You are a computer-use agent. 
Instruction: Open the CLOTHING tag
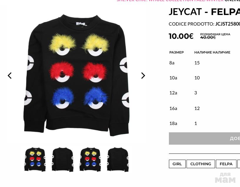(x=201, y=164)
